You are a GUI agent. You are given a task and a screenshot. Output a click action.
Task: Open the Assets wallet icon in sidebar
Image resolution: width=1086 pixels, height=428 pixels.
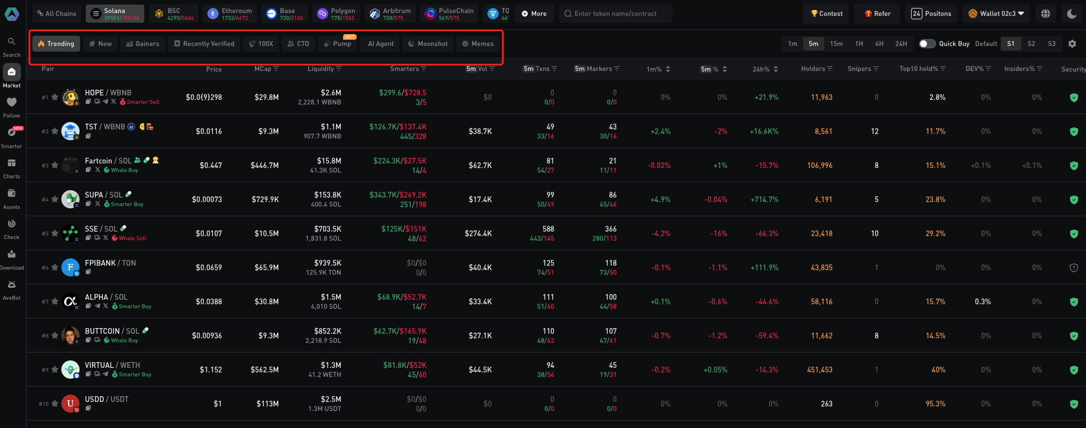(11, 194)
